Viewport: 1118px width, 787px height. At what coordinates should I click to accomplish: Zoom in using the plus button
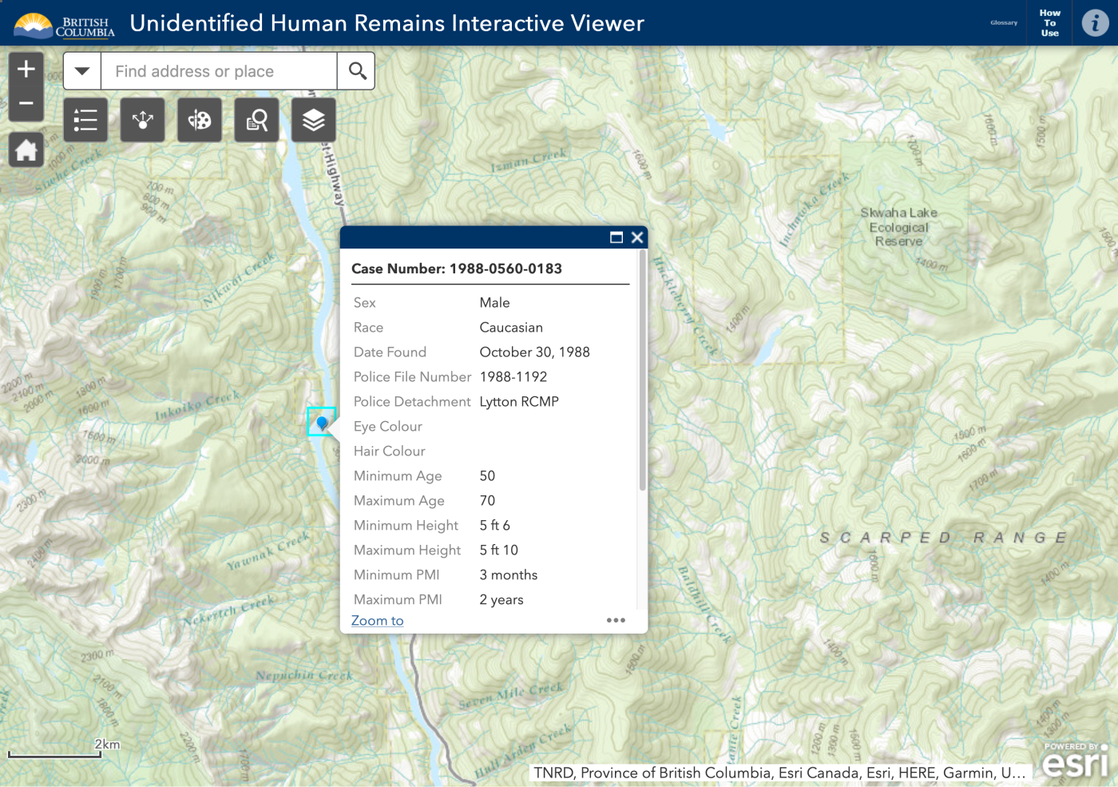(x=26, y=67)
